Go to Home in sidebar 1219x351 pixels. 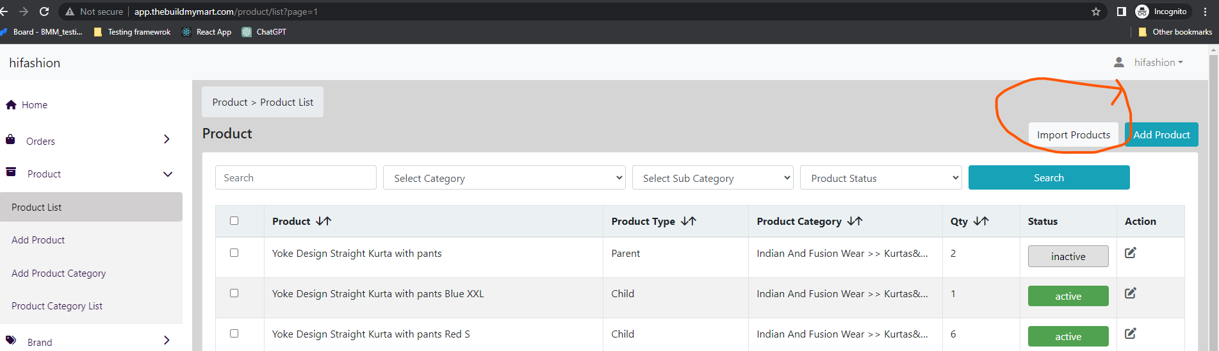[x=35, y=105]
